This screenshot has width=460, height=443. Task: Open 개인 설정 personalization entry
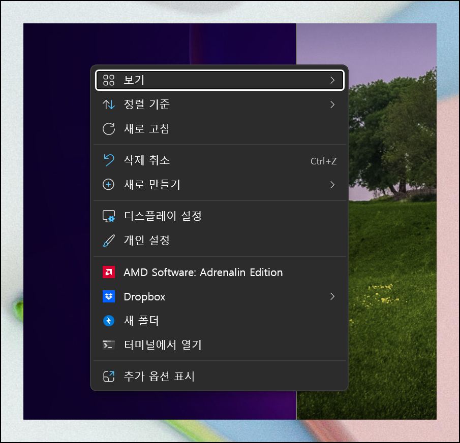tap(220, 241)
